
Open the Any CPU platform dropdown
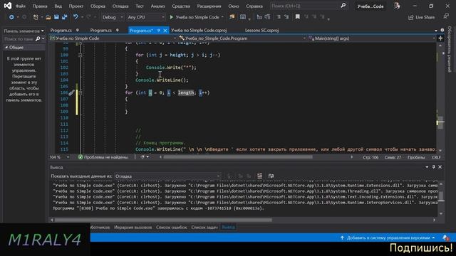click(x=145, y=17)
